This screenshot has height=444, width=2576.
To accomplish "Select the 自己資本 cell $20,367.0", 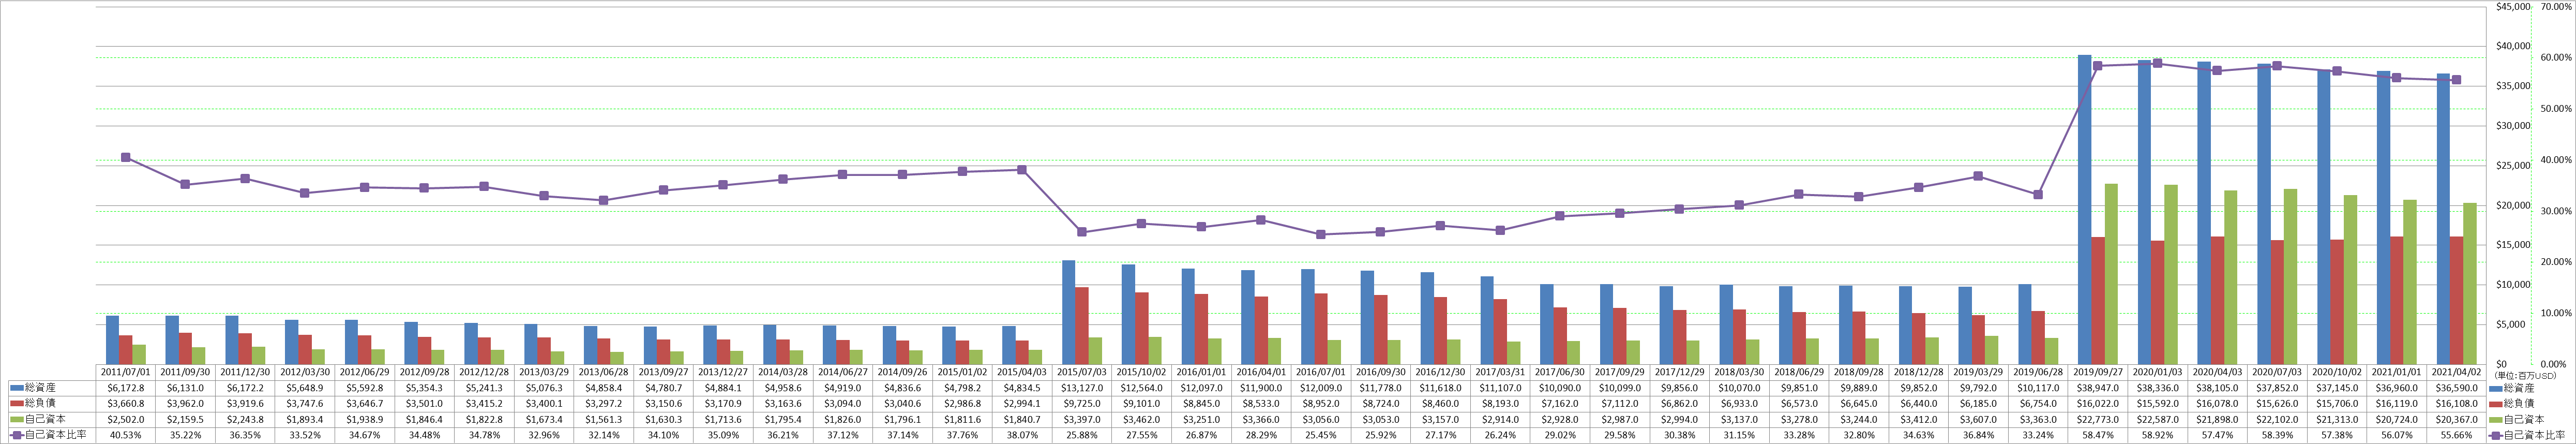I will (x=2457, y=419).
